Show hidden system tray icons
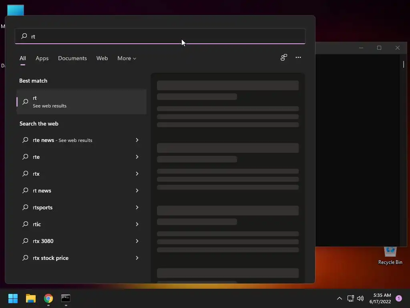The width and height of the screenshot is (410, 308). click(340, 298)
